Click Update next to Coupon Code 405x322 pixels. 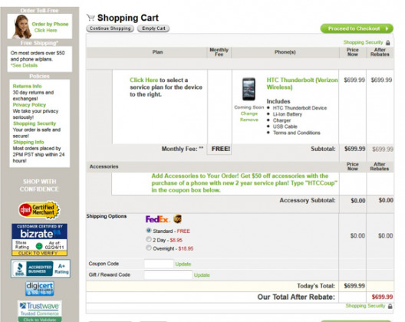183,264
